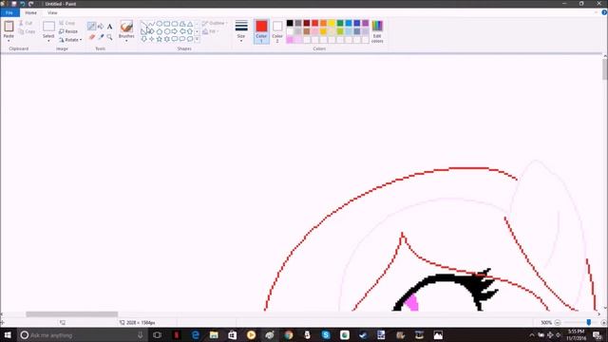Open Action Center notifications
Image resolution: width=608 pixels, height=342 pixels.
(598, 335)
